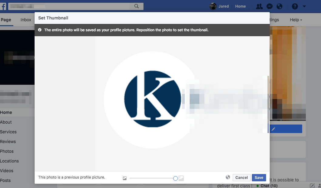
Task: Open the Quick Help question icon
Action: pos(295,6)
